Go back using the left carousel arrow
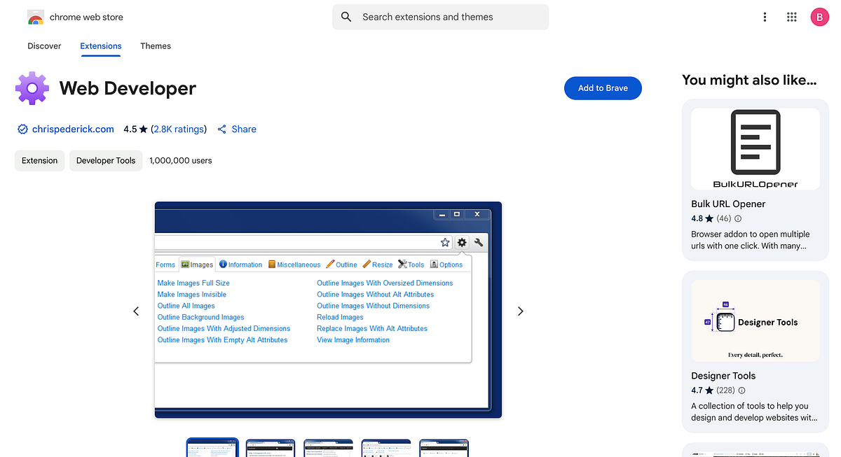 (x=136, y=311)
